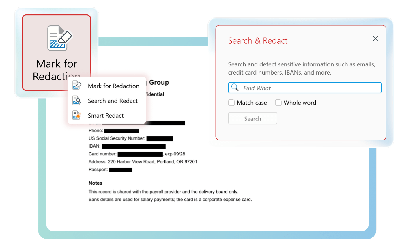Click the redacted Card number bar
This screenshot has height=249, width=404.
140,154
